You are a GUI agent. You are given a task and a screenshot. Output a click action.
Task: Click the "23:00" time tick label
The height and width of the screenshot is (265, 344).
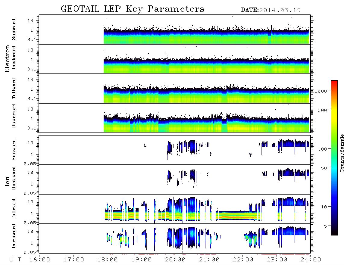click(x=277, y=260)
